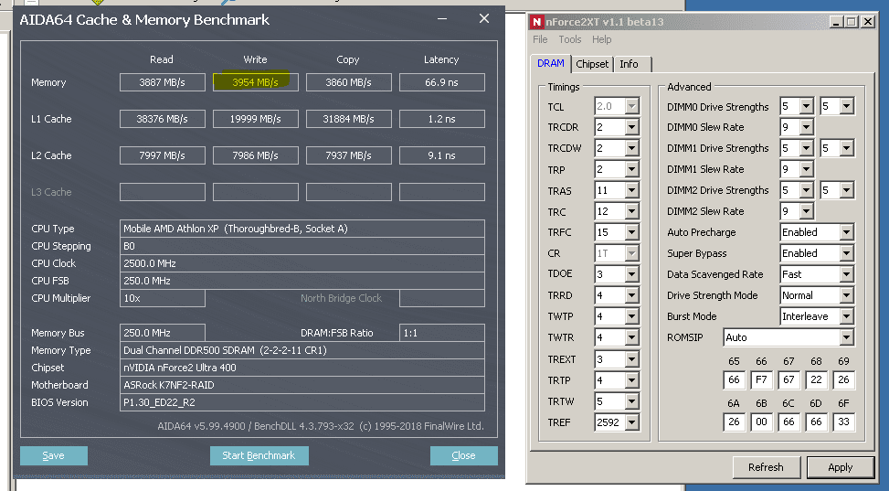Expand the TREF 2592 dropdown

(x=631, y=422)
